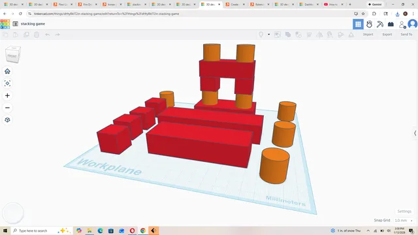Image resolution: width=418 pixels, height=235 pixels.
Task: Open a new browser tab with plus
Action: coord(350,5)
